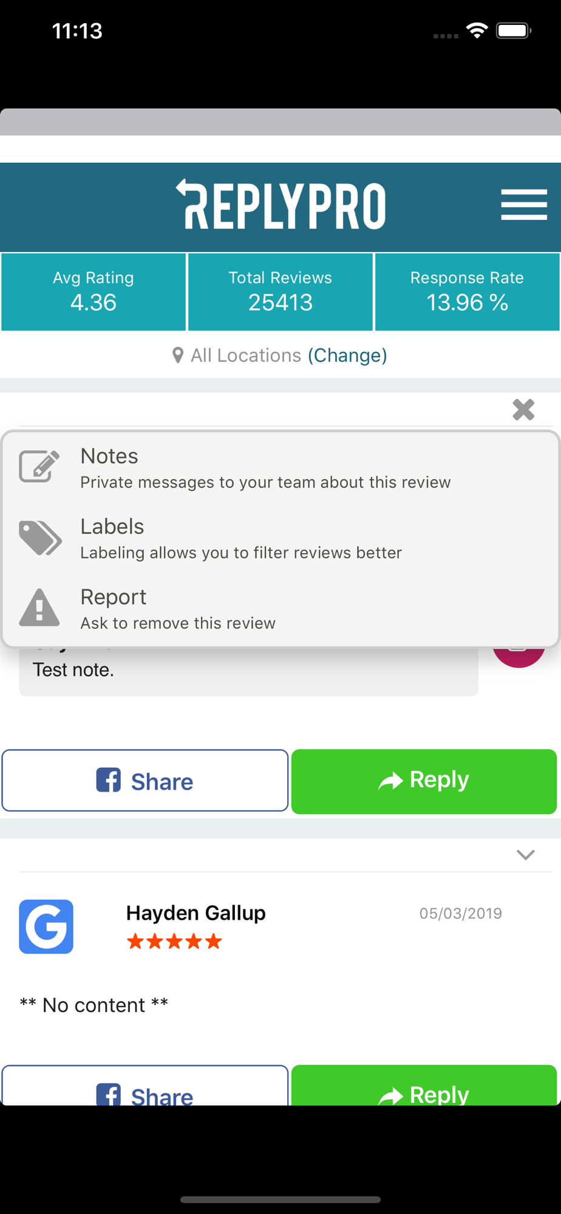The height and width of the screenshot is (1214, 561).
Task: Select Notes menu entry
Action: tap(280, 468)
